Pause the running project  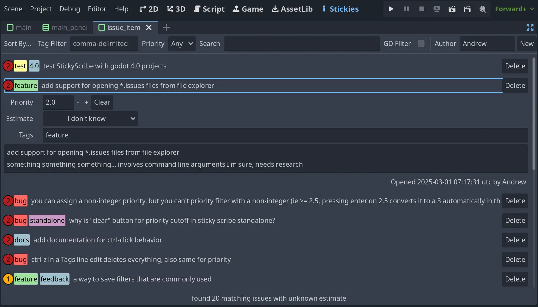[406, 9]
